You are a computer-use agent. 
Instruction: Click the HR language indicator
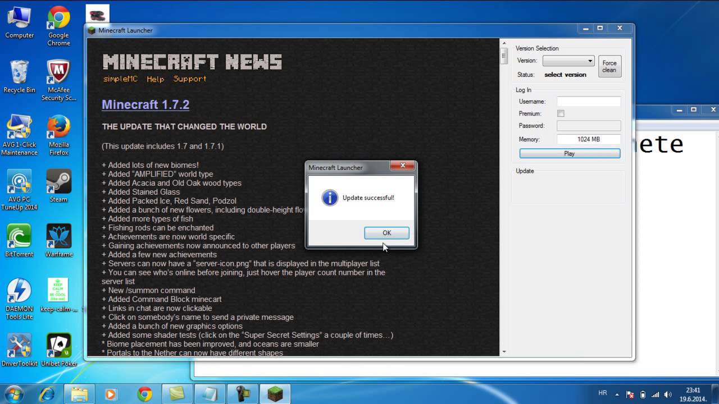click(x=603, y=393)
